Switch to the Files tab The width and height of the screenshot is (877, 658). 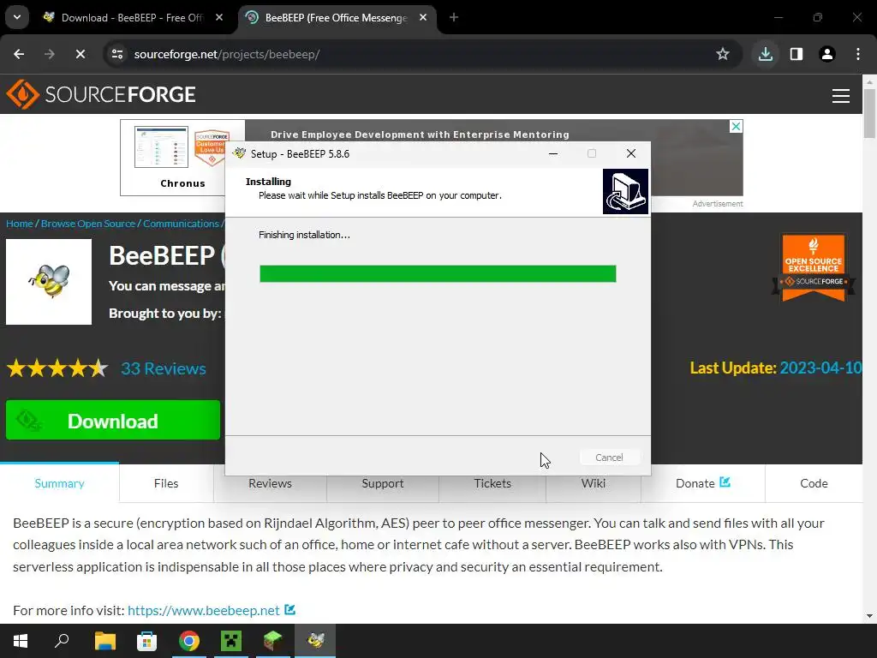point(166,483)
